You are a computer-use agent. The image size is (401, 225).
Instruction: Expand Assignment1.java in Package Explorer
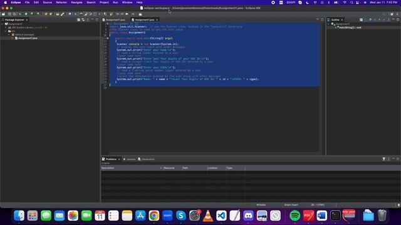pyautogui.click(x=13, y=38)
